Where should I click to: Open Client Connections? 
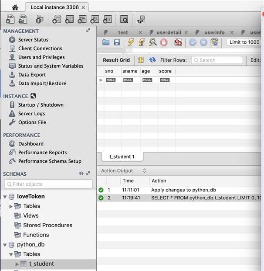[x=40, y=49]
